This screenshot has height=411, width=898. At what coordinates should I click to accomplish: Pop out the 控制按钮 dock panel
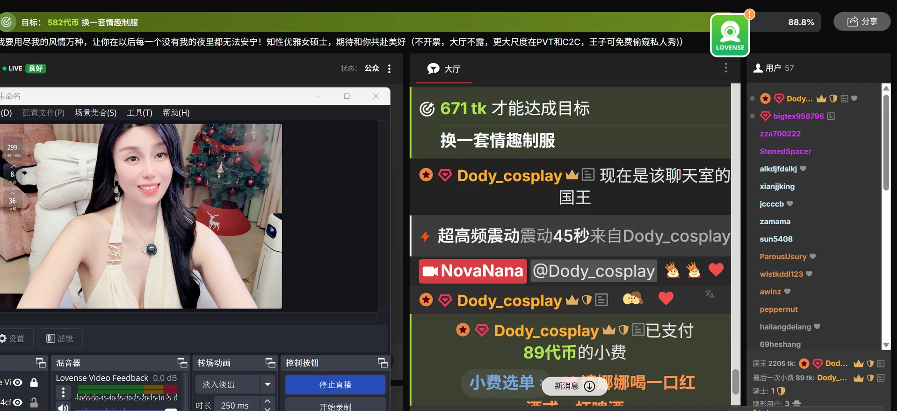383,363
